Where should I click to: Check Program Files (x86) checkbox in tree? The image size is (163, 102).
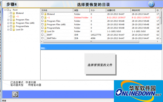[x=11, y=23]
